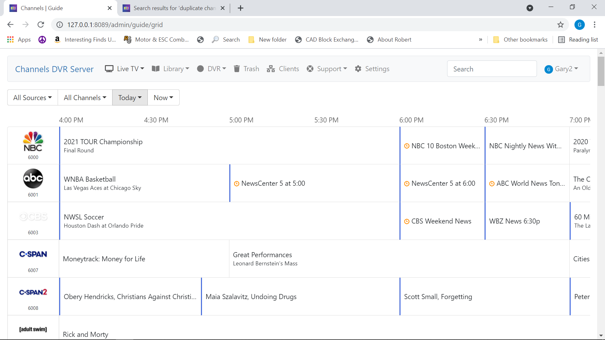
Task: Click the C-SPAN2 channel logo
Action: click(x=33, y=292)
